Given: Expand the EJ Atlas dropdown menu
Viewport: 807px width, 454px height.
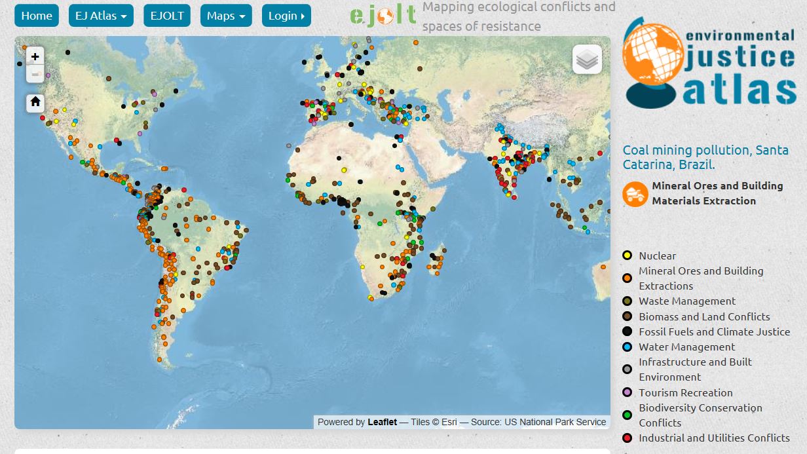Looking at the screenshot, I should pyautogui.click(x=101, y=16).
